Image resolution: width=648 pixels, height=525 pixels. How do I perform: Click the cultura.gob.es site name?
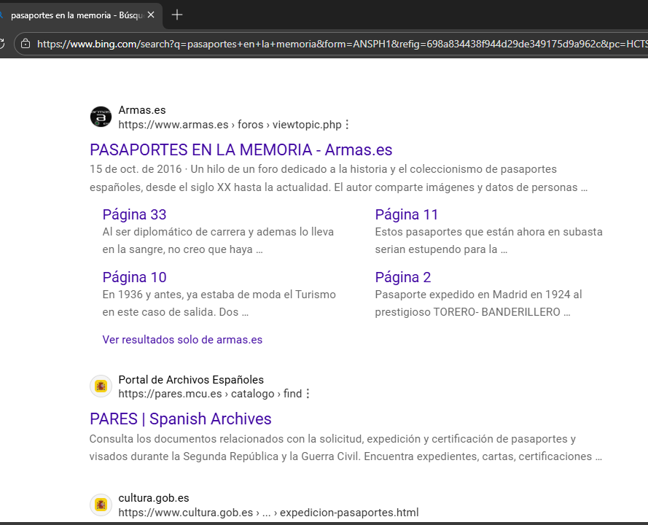coord(154,498)
